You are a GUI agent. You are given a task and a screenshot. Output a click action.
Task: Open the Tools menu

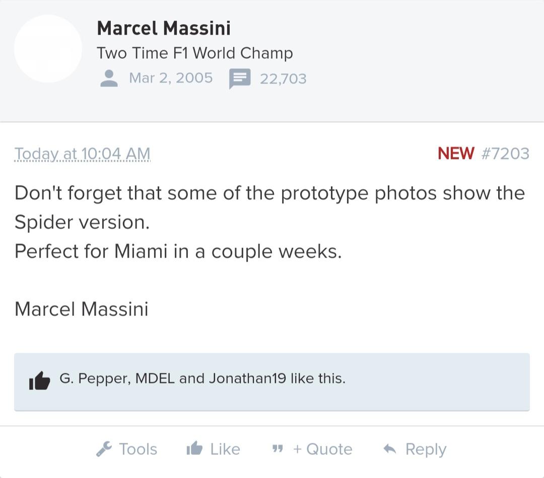coord(126,449)
